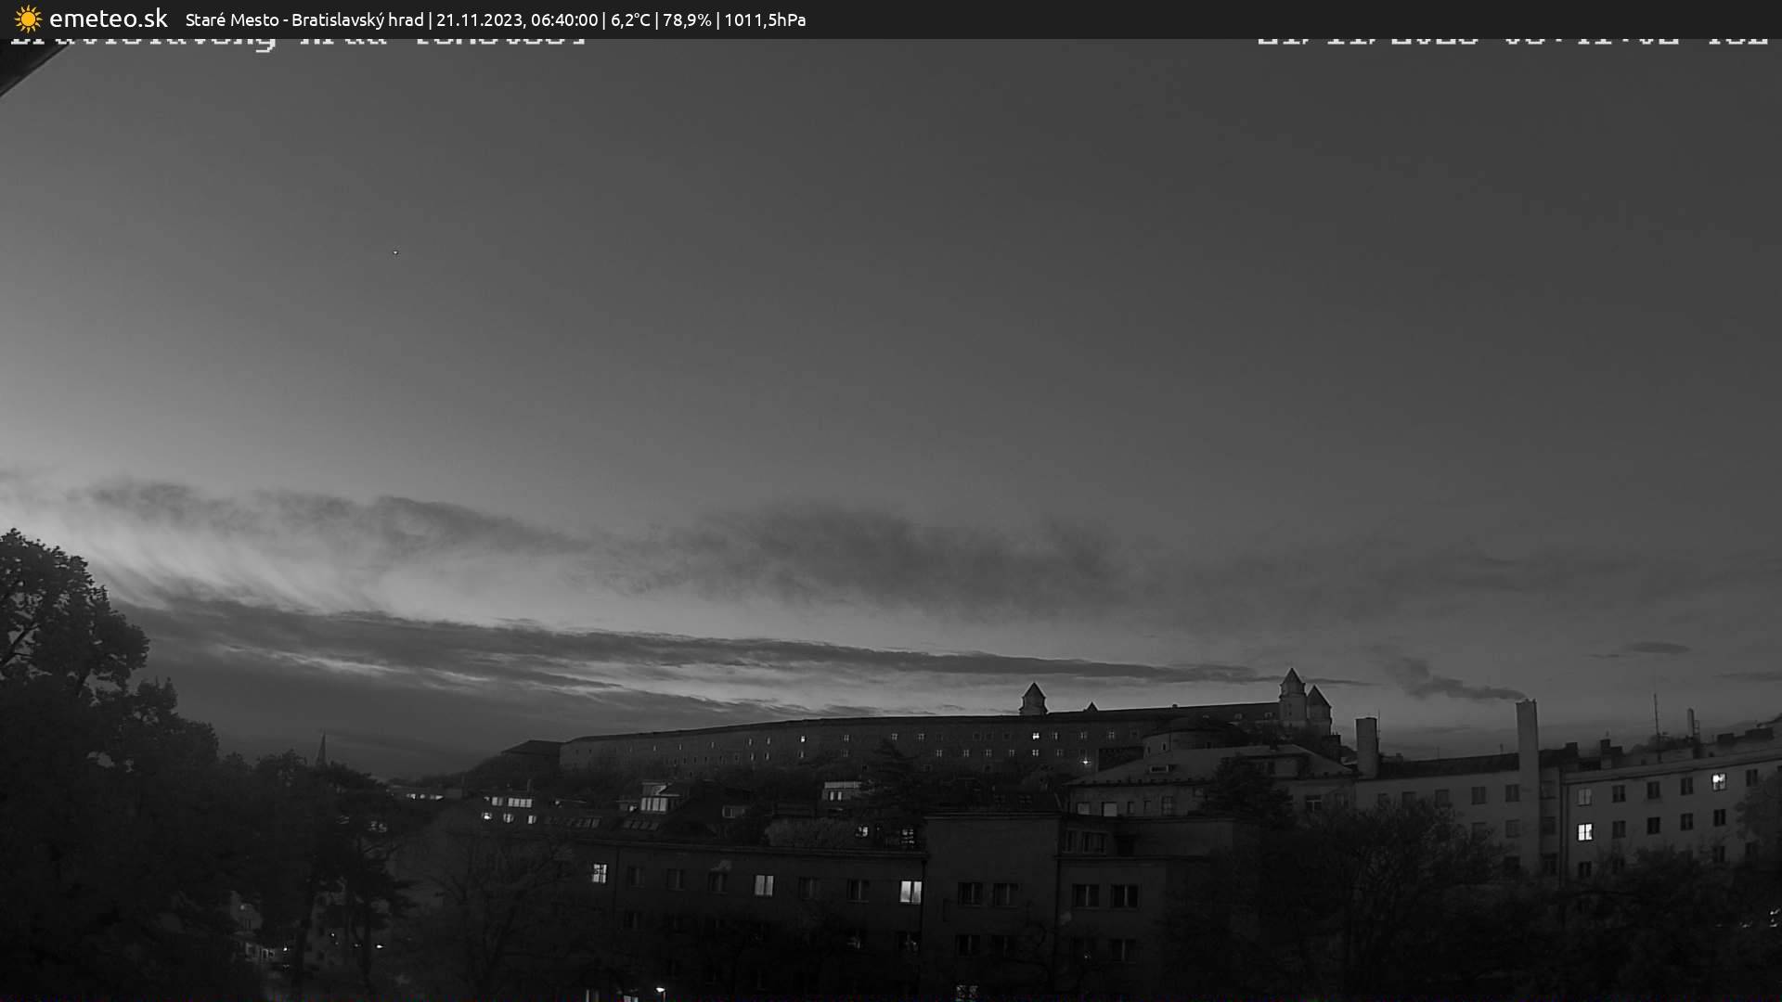Click the 06:40:00 time in header
This screenshot has width=1782, height=1002.
(564, 19)
